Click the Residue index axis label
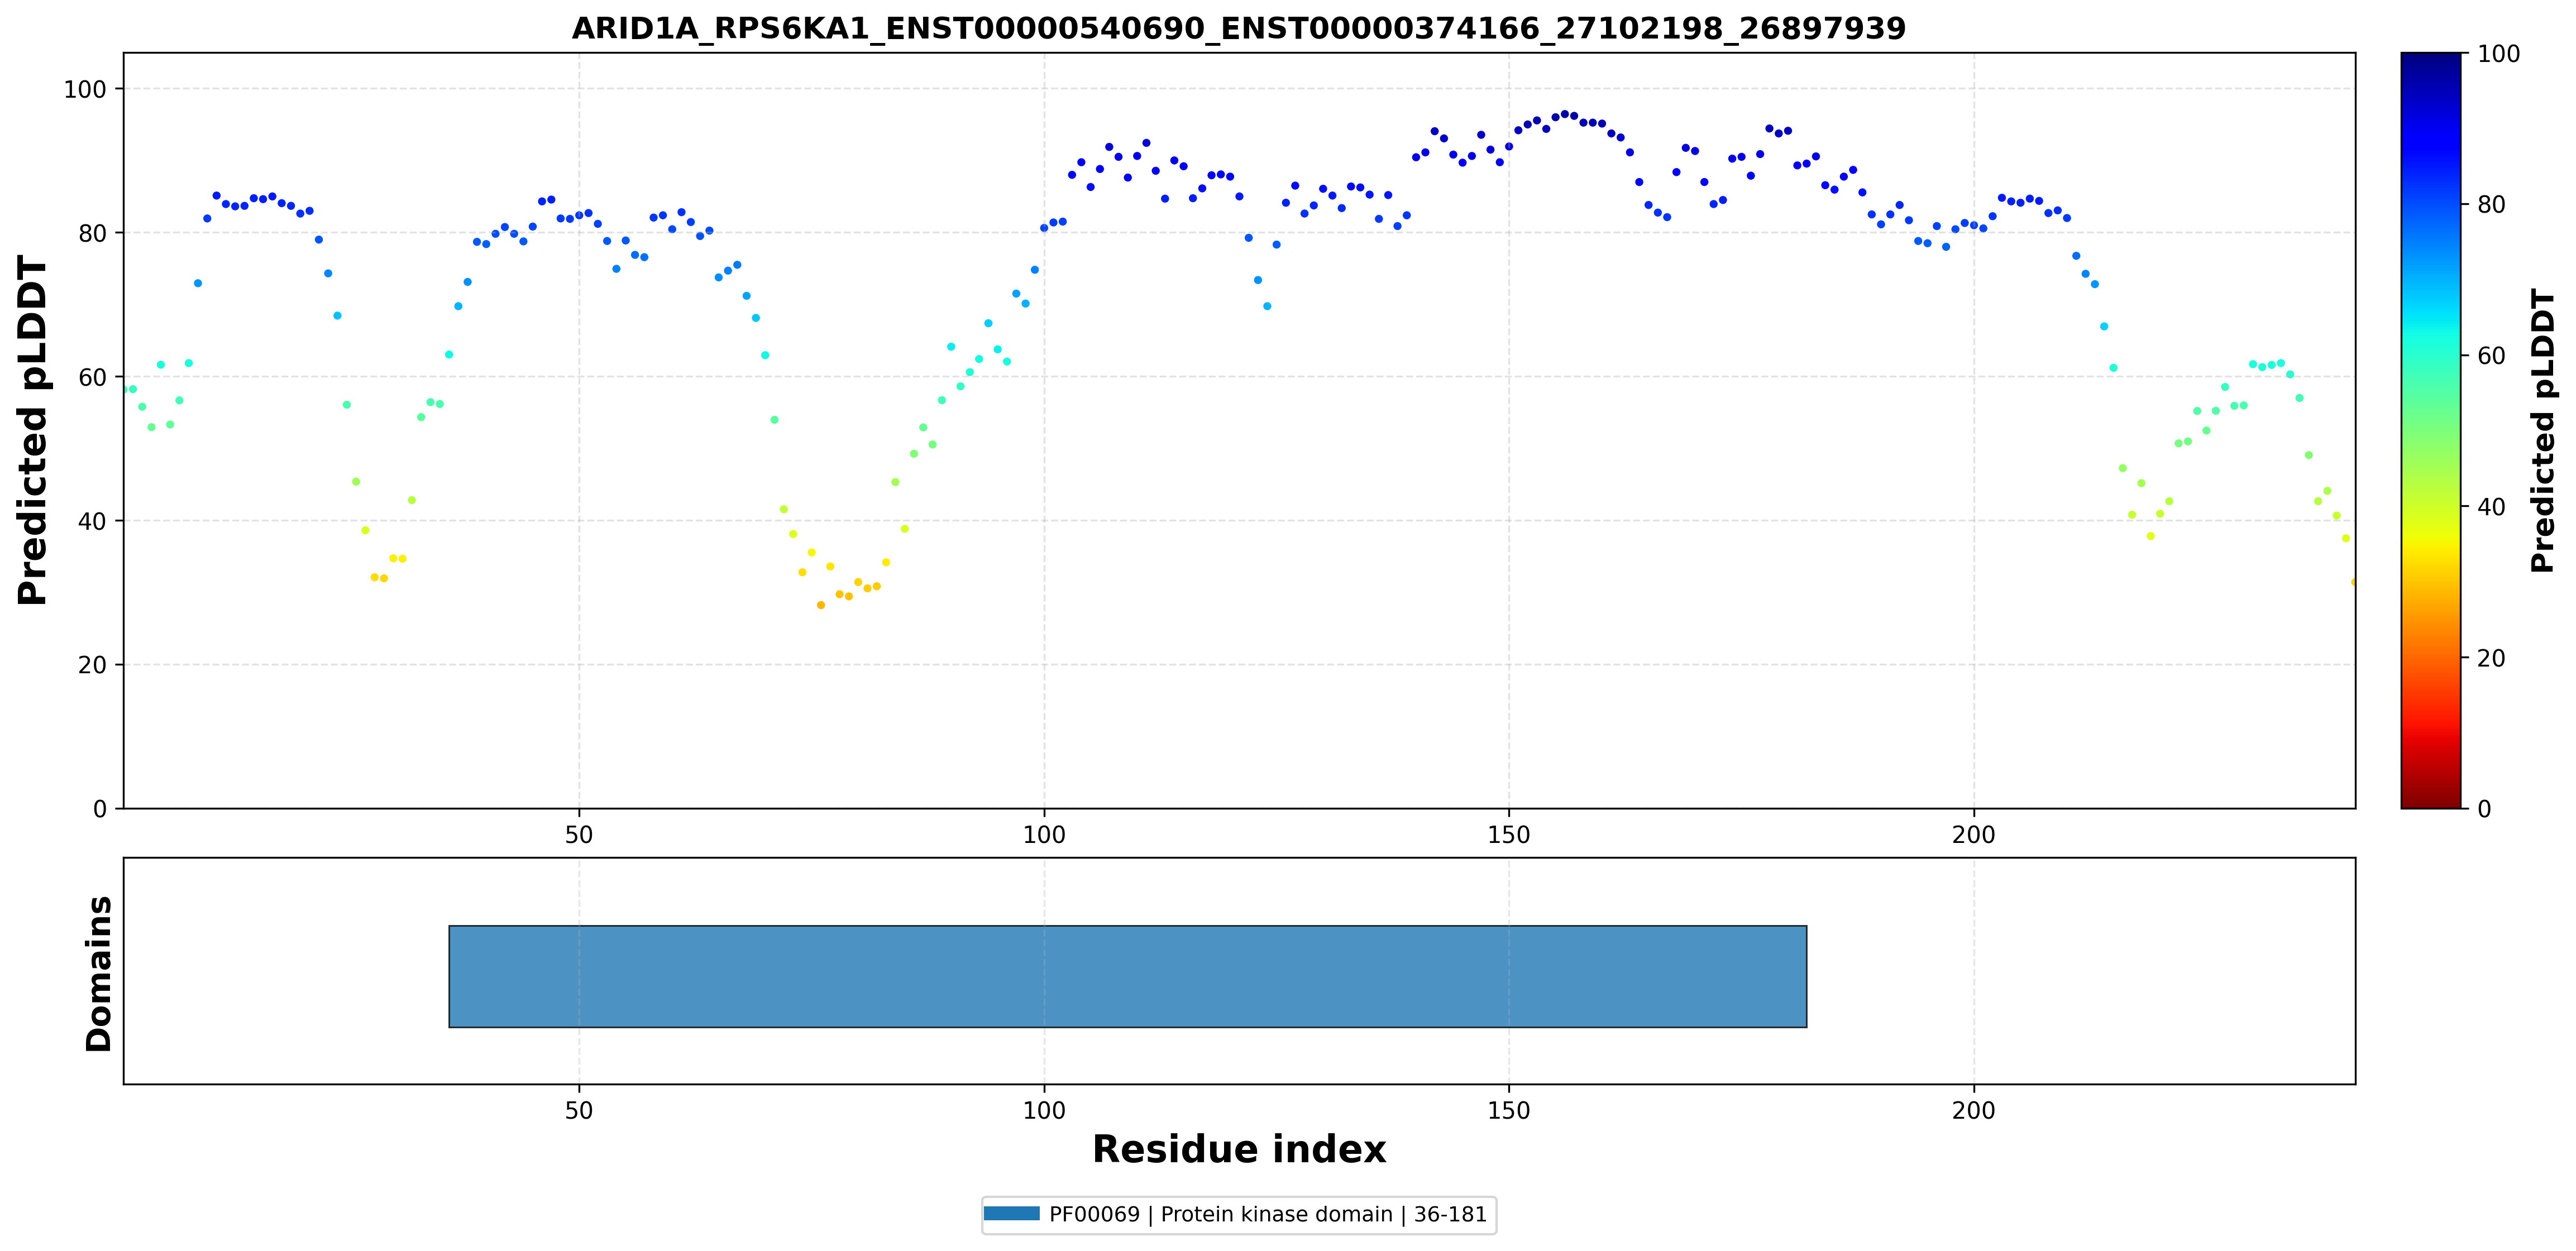 click(1239, 1149)
